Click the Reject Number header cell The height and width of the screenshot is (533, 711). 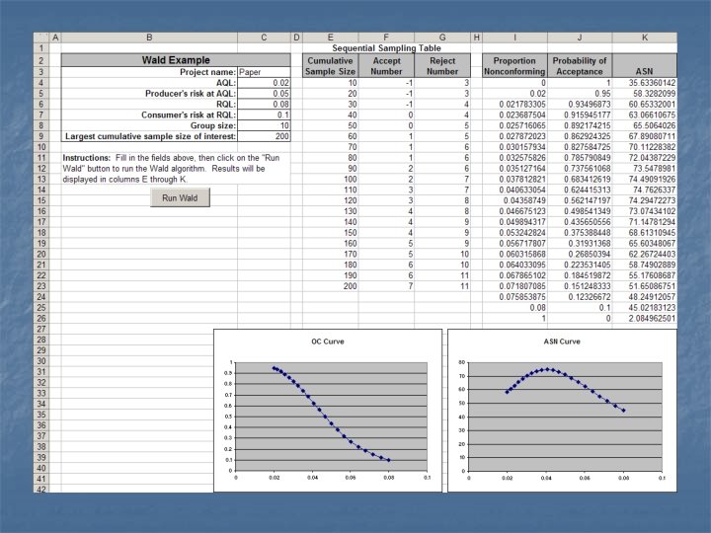pyautogui.click(x=442, y=66)
